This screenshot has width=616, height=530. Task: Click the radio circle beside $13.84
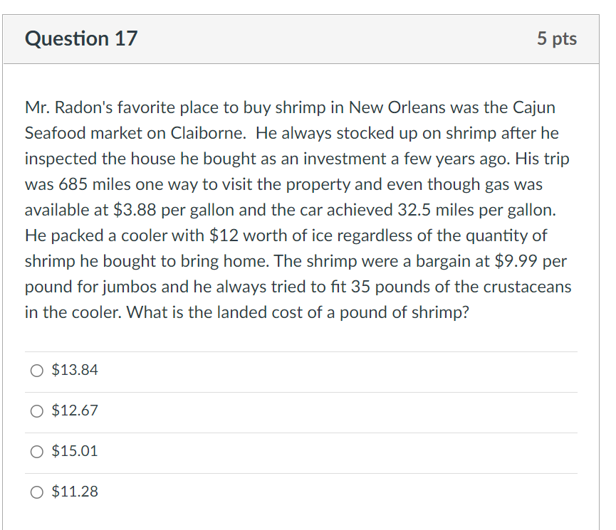35,370
